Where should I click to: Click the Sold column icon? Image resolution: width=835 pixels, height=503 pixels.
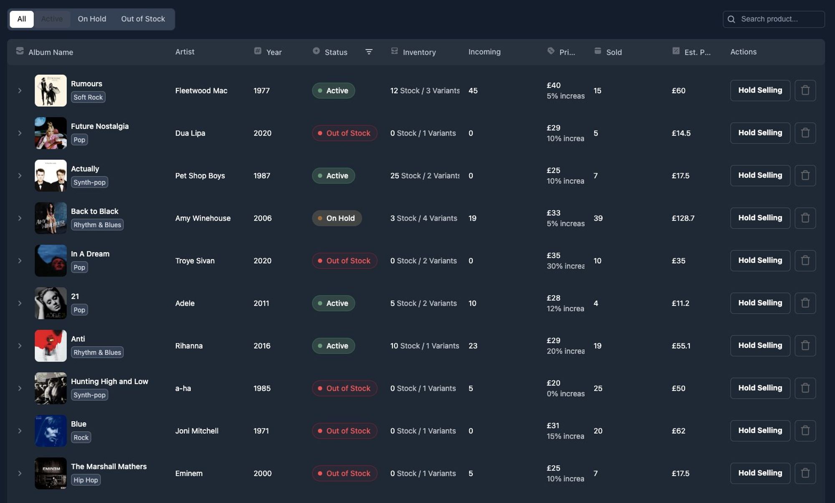(x=597, y=51)
